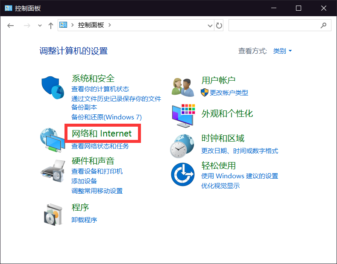
Task: Minimize the Control Panel window
Action: coord(274,8)
